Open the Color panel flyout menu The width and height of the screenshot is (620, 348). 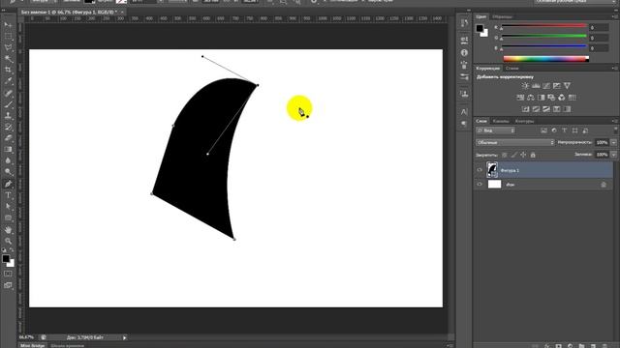pyautogui.click(x=615, y=16)
